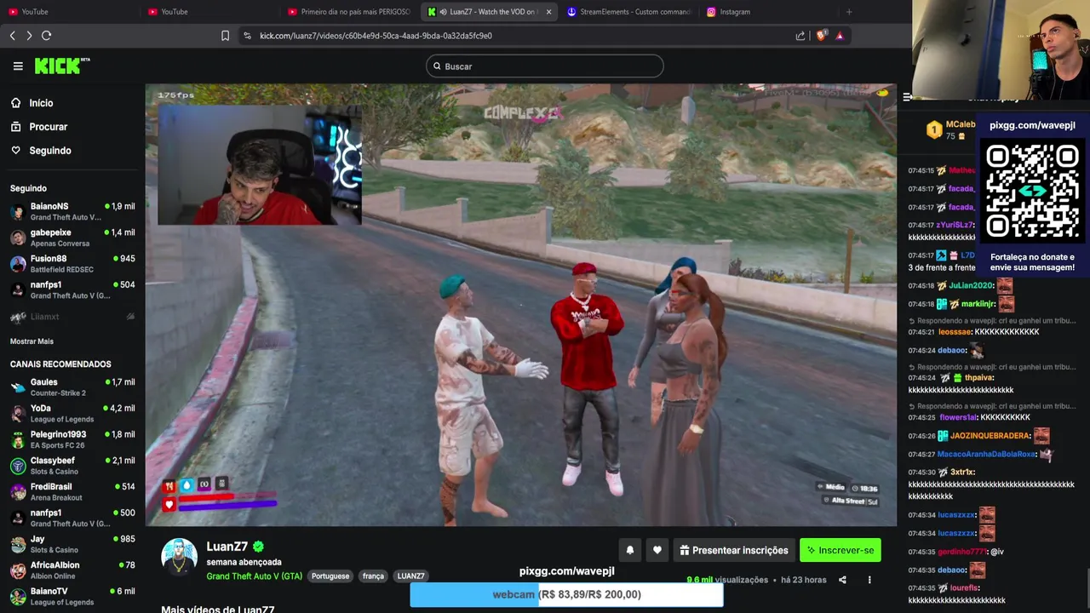Click the video player area
1090x613 pixels.
(x=521, y=305)
